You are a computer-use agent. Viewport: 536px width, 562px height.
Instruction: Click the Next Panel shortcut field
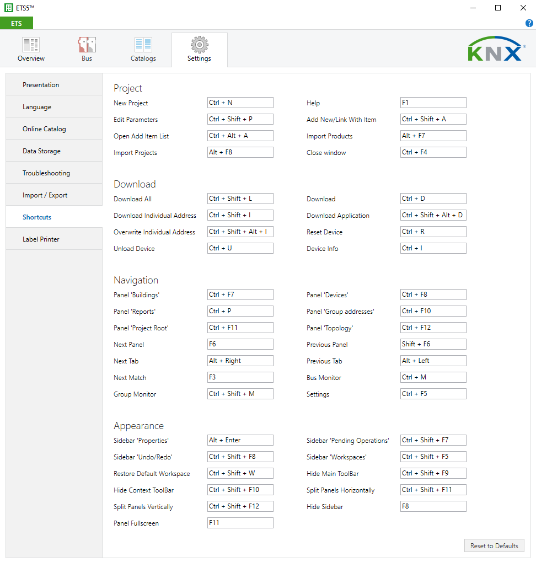(240, 344)
